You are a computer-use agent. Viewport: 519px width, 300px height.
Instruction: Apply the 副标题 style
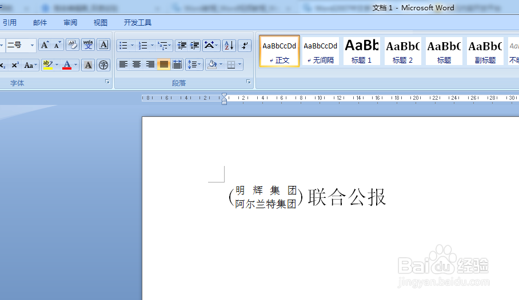(x=485, y=51)
